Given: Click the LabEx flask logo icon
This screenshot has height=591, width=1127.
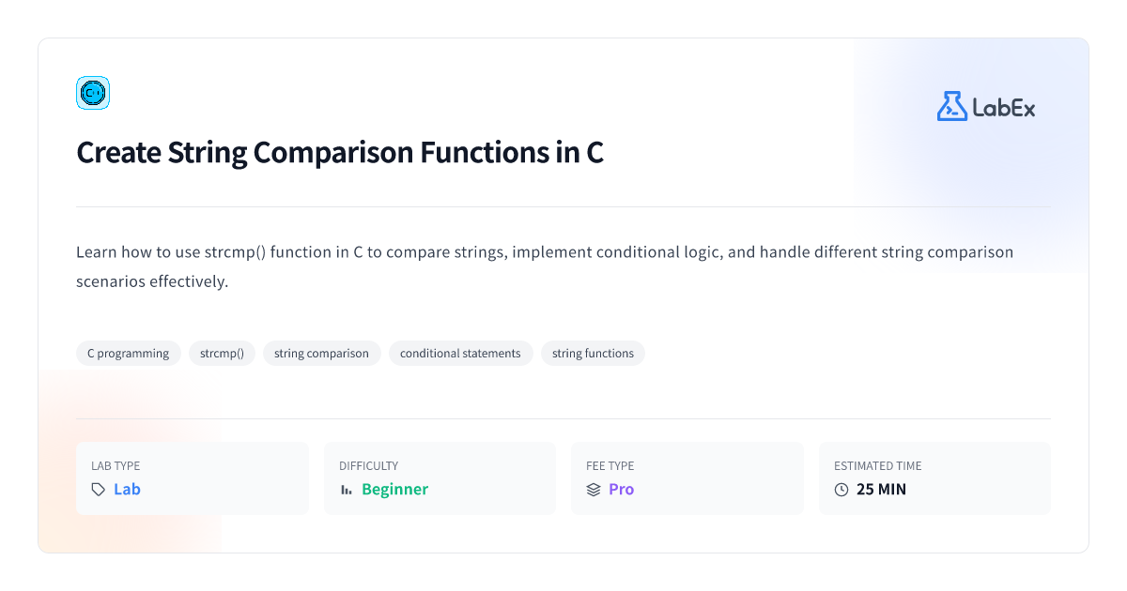Looking at the screenshot, I should (x=951, y=106).
